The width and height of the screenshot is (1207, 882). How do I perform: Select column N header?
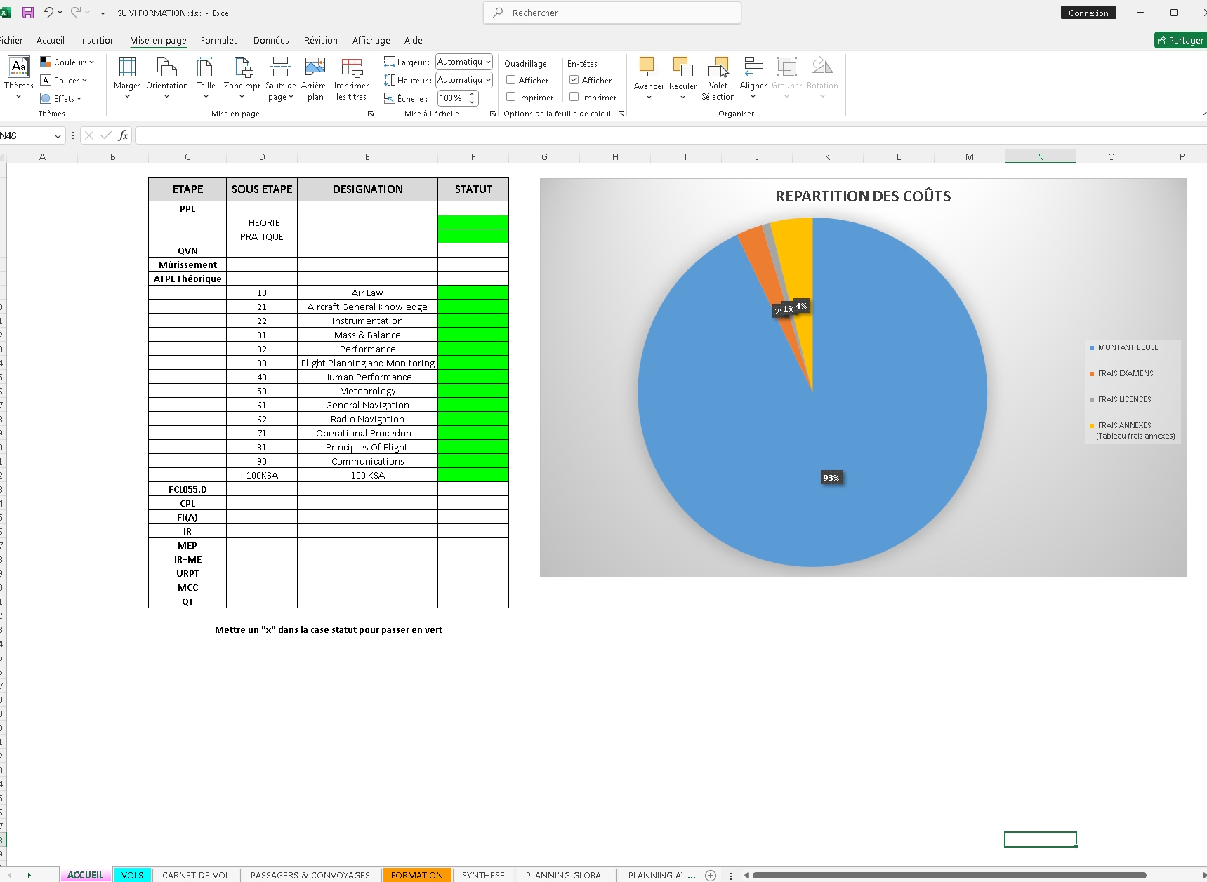click(x=1040, y=156)
